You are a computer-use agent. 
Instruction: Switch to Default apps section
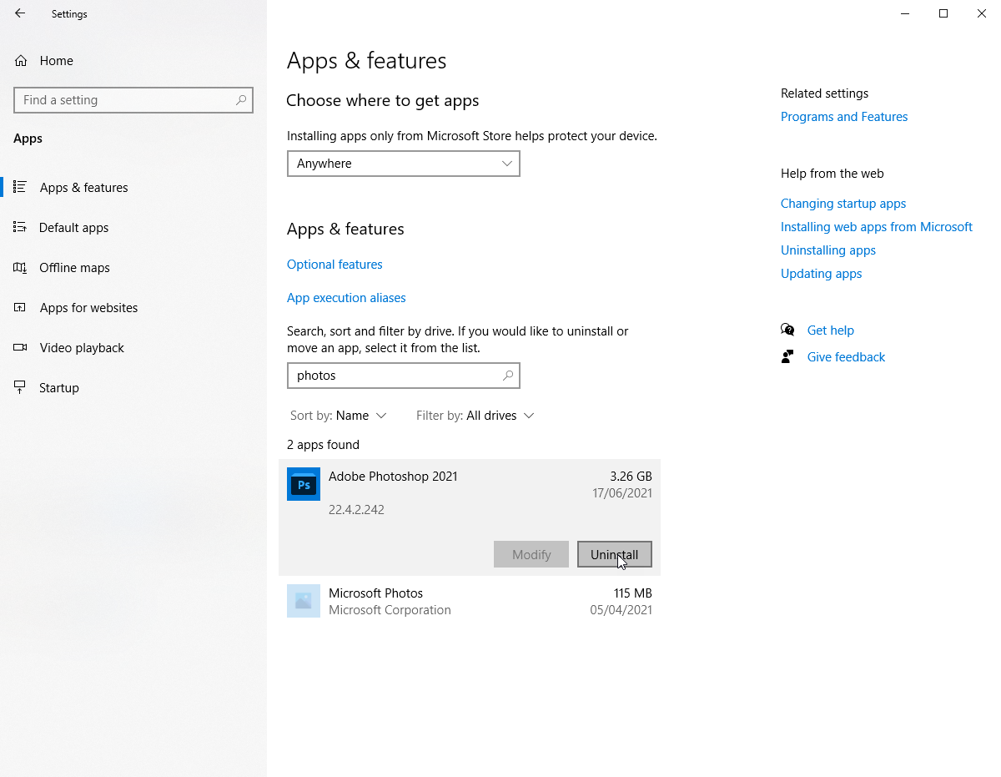click(x=73, y=227)
